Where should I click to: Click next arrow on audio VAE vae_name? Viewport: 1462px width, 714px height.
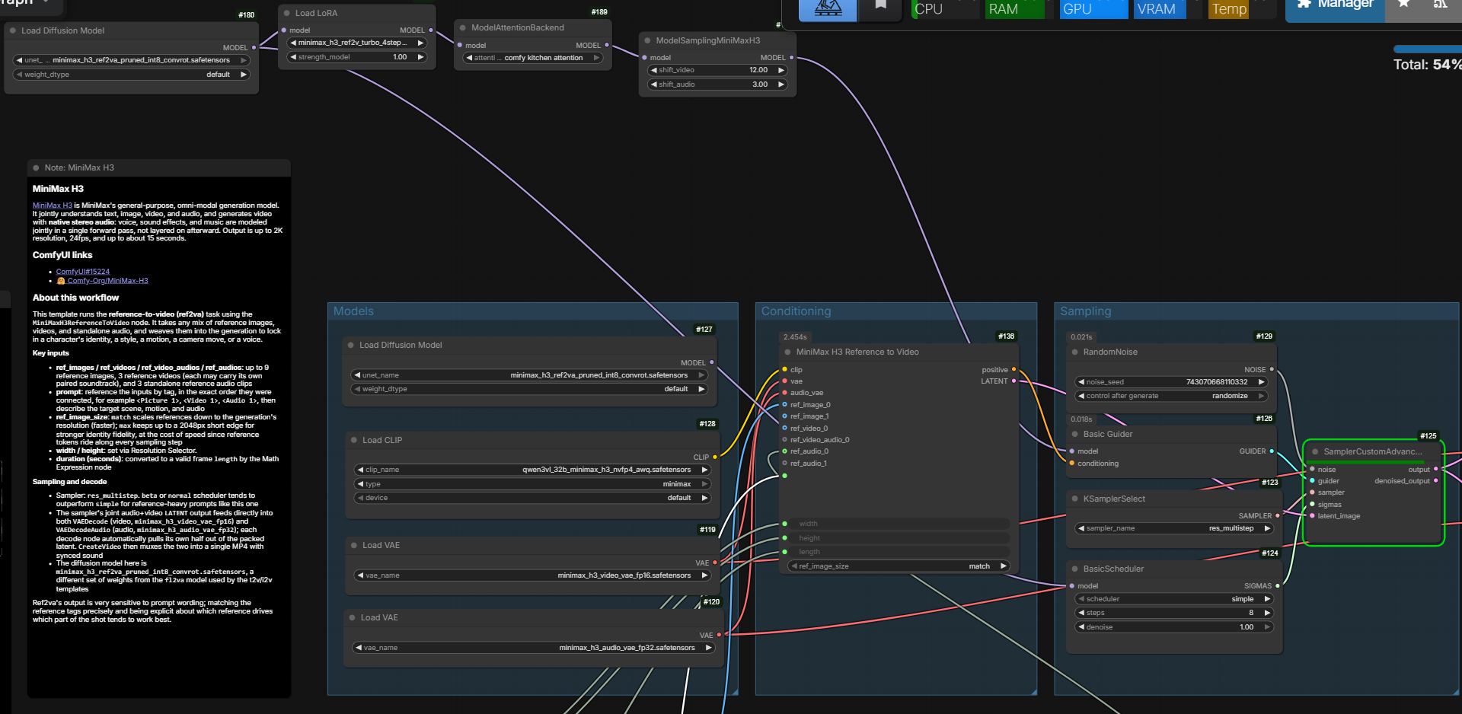click(708, 648)
